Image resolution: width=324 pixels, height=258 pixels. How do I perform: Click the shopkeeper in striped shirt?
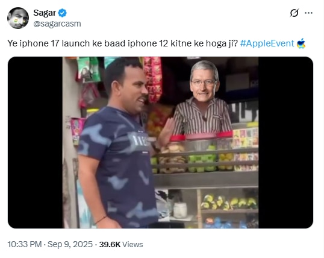point(202,99)
